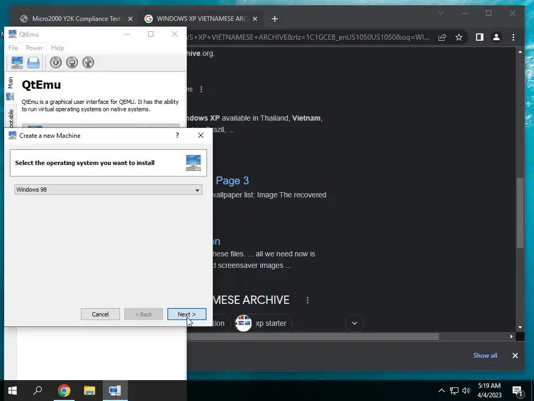Show hidden system tray icons
Viewport: 534px width, 401px height.
pos(441,391)
